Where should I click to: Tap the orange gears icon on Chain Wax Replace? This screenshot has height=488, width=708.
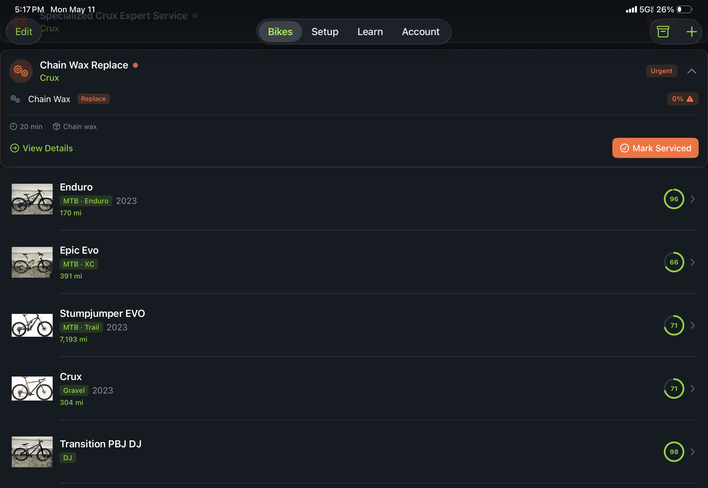pyautogui.click(x=21, y=71)
